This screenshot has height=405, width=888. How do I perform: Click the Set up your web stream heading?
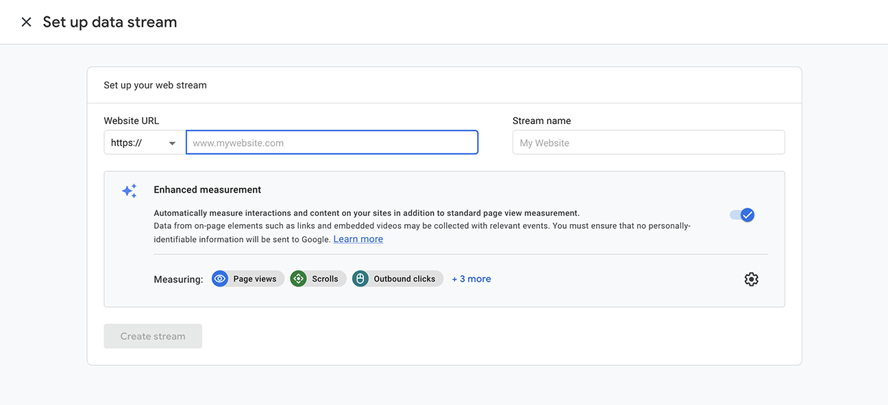(155, 86)
